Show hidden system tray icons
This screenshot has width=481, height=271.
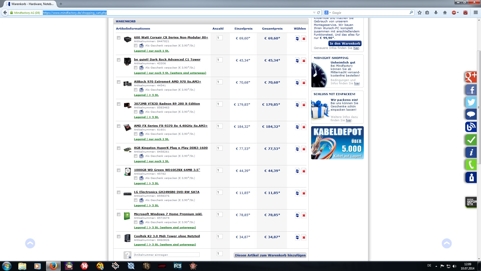(x=436, y=266)
